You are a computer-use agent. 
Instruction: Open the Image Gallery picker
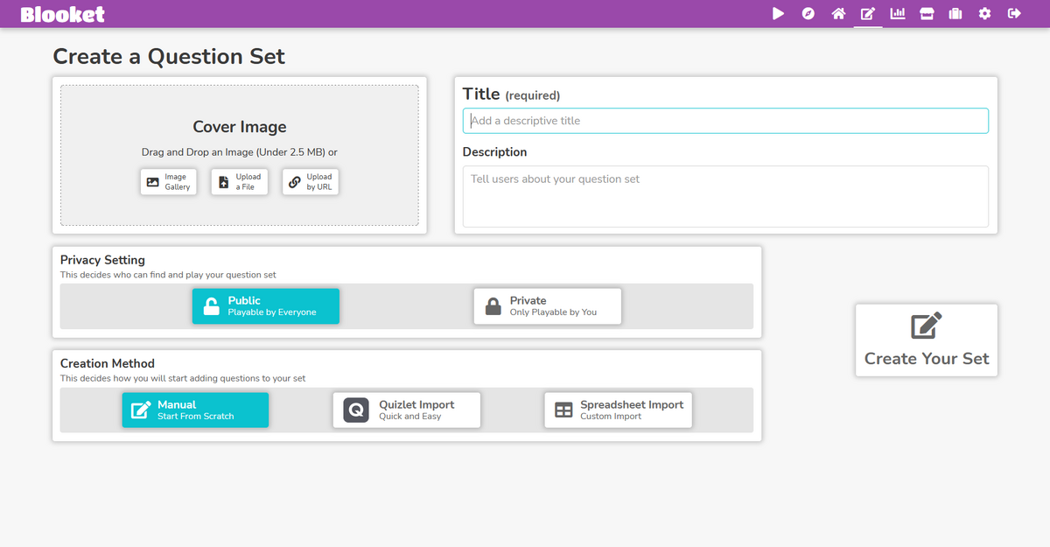pos(168,181)
